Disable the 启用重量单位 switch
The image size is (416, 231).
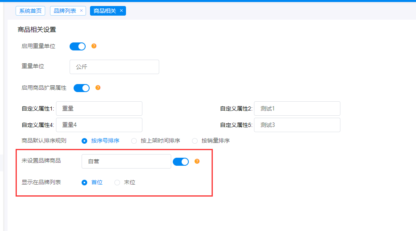78,46
